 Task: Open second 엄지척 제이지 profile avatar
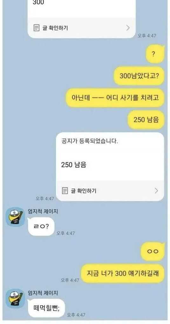point(15,299)
